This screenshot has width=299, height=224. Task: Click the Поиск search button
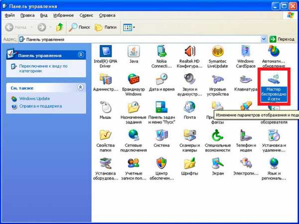(79, 27)
